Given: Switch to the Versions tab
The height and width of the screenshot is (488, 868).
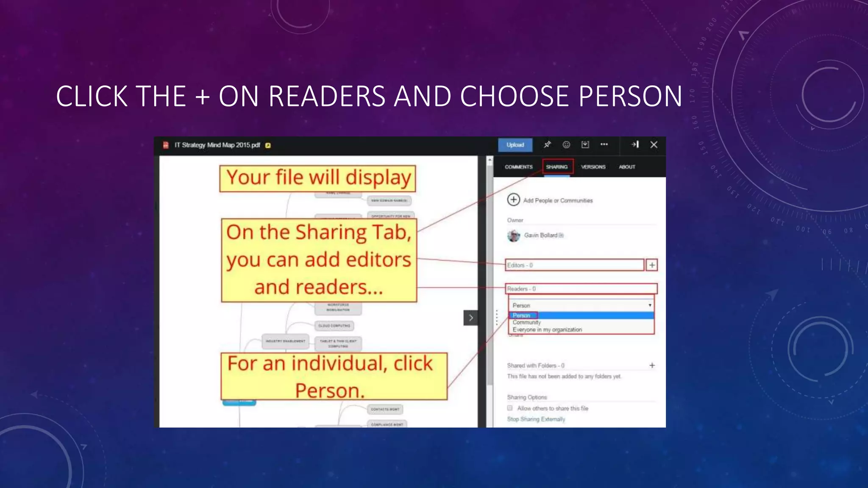Looking at the screenshot, I should pos(593,167).
